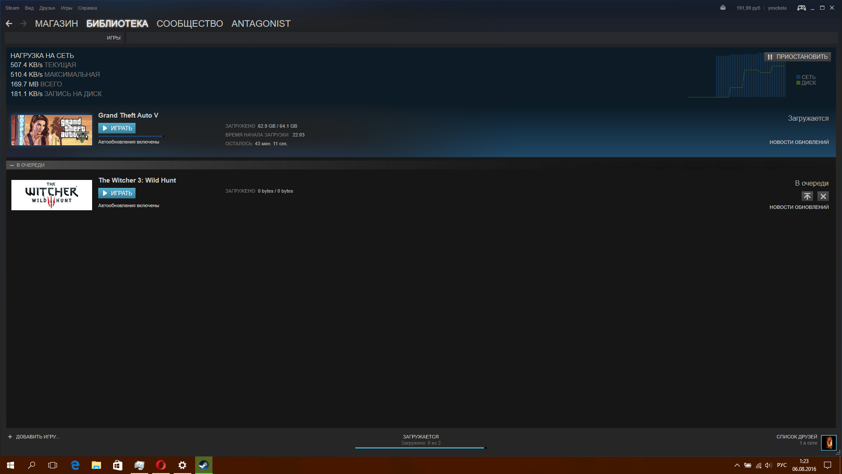Open the inbox notifications icon
This screenshot has width=842, height=474.
(723, 8)
